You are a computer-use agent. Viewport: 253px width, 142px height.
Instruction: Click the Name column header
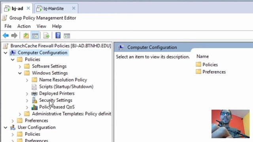click(203, 56)
